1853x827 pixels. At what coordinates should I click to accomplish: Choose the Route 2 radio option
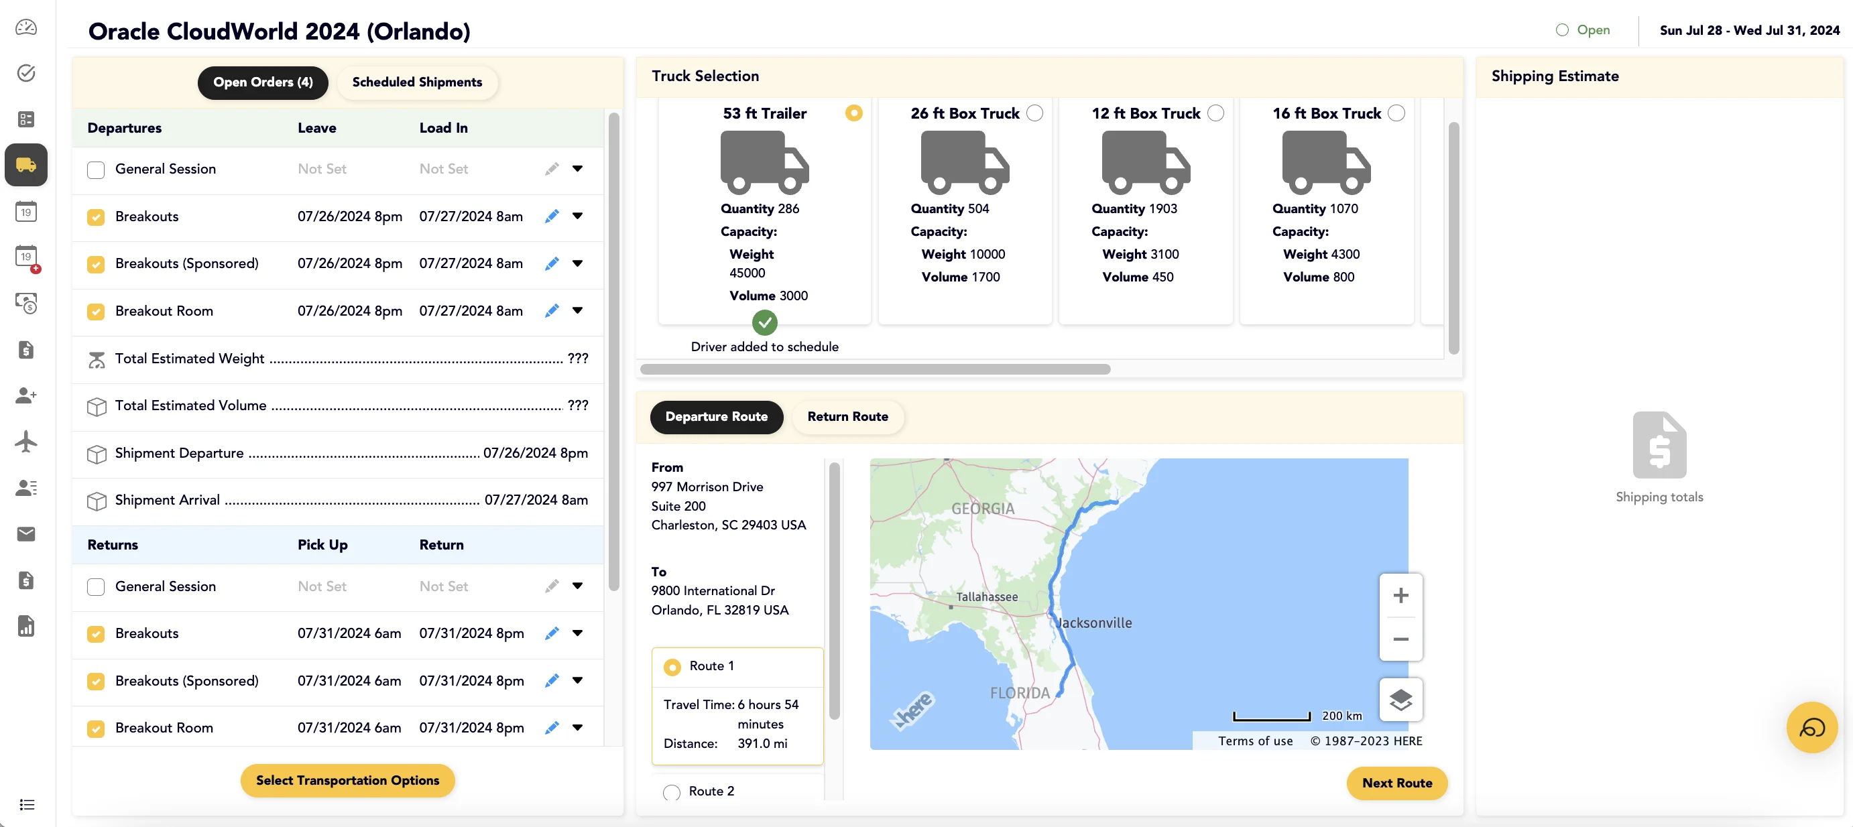(x=671, y=792)
